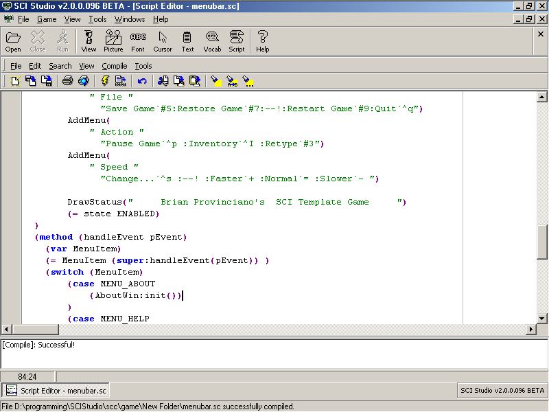The width and height of the screenshot is (549, 412).
Task: Click the Open folder icon
Action: pyautogui.click(x=13, y=41)
